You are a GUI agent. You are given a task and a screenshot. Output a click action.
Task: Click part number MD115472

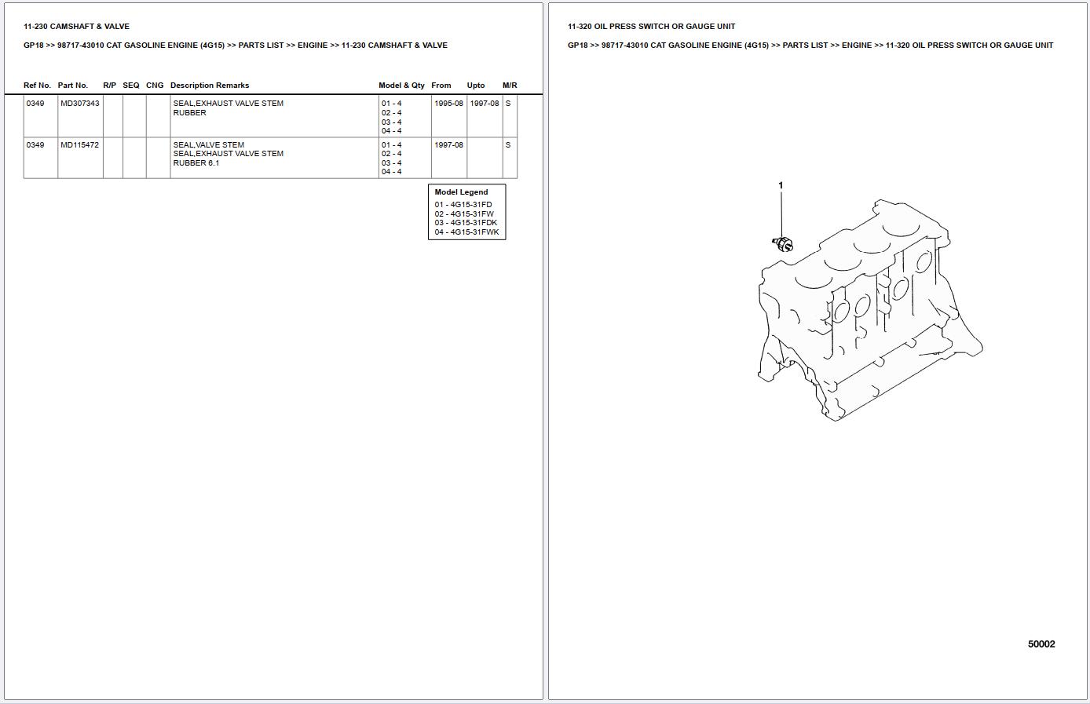pos(80,145)
